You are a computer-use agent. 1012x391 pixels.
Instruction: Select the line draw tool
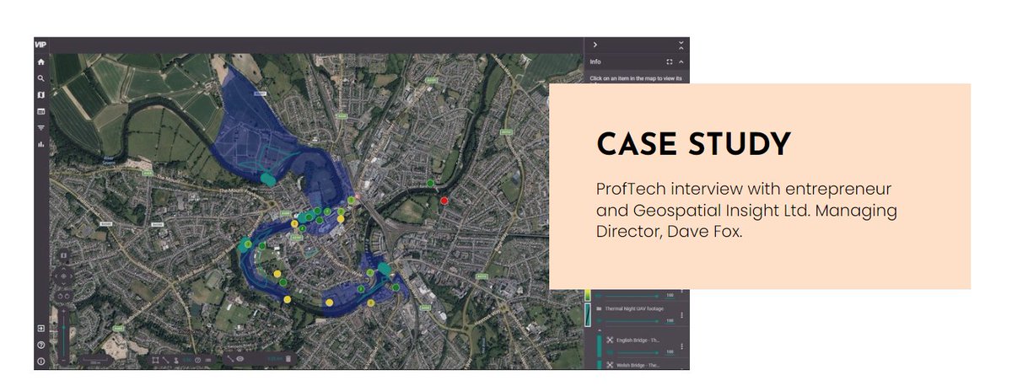[x=165, y=360]
